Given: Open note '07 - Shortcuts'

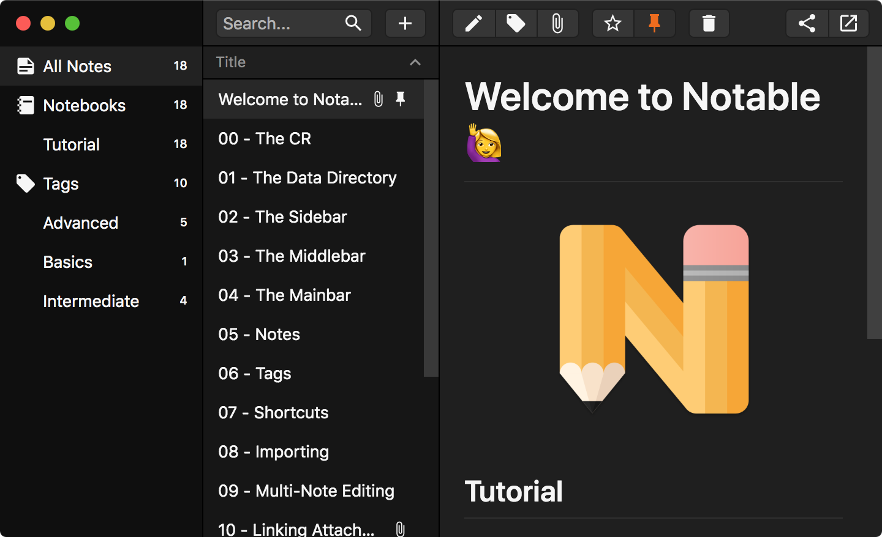Looking at the screenshot, I should pyautogui.click(x=314, y=412).
